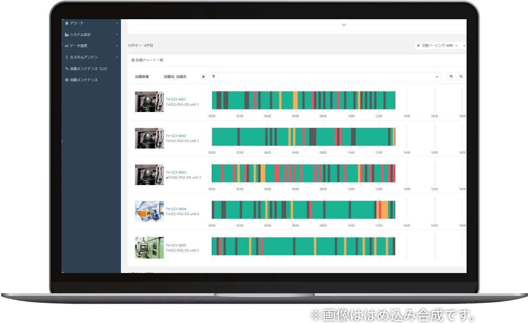
Task: Toggle the 自動ページング 60秒 switch
Action: tap(456, 46)
